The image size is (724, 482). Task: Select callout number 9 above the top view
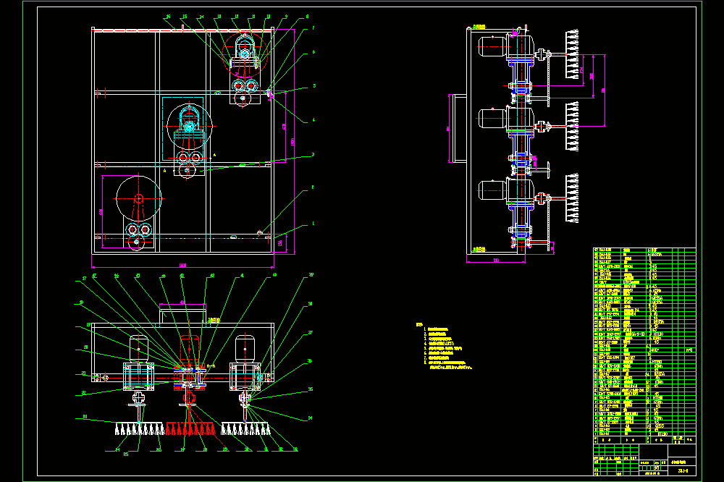pyautogui.click(x=286, y=17)
